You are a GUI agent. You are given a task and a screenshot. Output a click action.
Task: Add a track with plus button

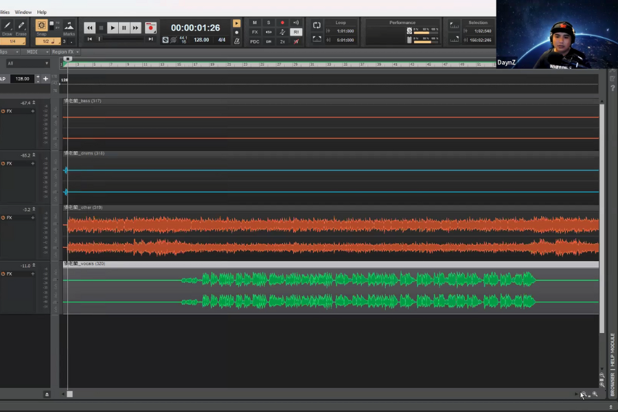click(x=46, y=79)
